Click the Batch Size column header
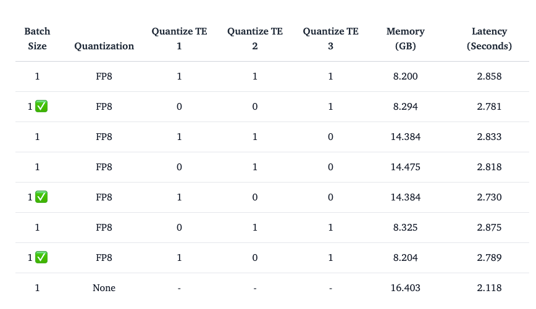536x309 pixels. (x=37, y=38)
